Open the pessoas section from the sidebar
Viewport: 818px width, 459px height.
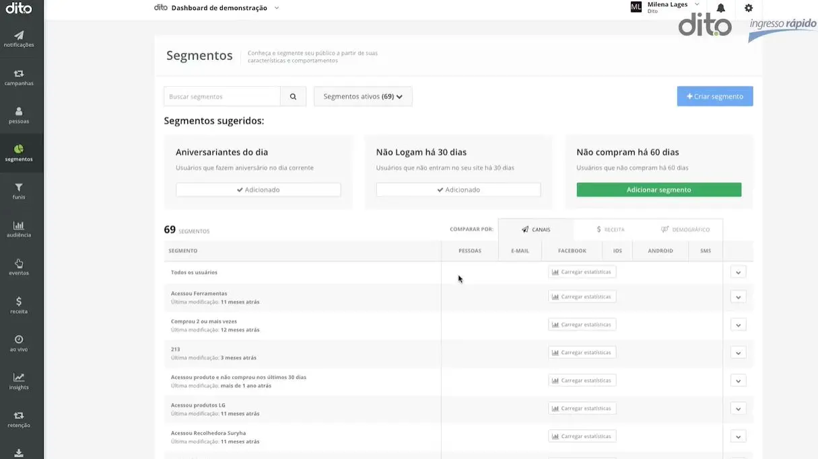click(x=19, y=114)
